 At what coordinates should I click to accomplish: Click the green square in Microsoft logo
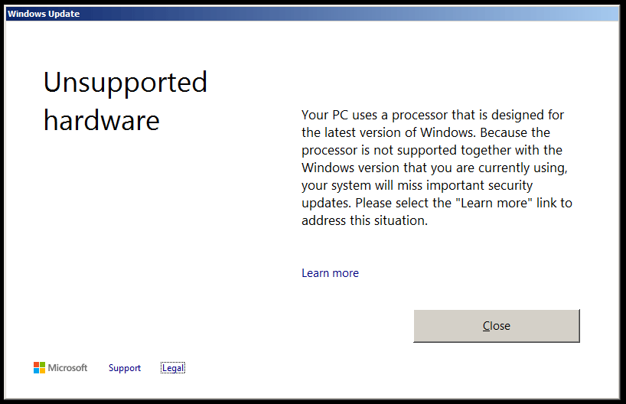(43, 365)
